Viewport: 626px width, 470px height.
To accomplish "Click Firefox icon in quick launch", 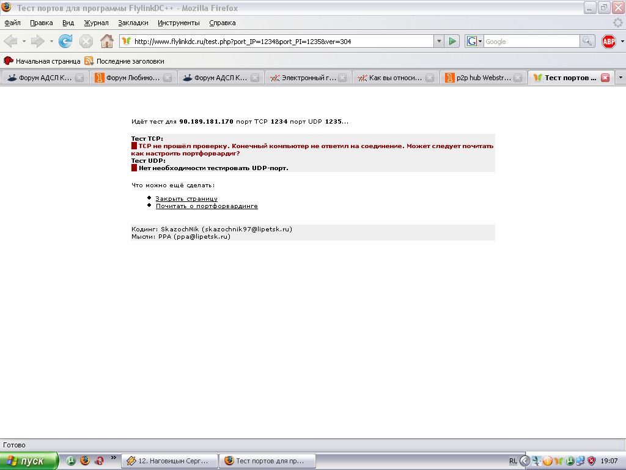I will point(85,461).
